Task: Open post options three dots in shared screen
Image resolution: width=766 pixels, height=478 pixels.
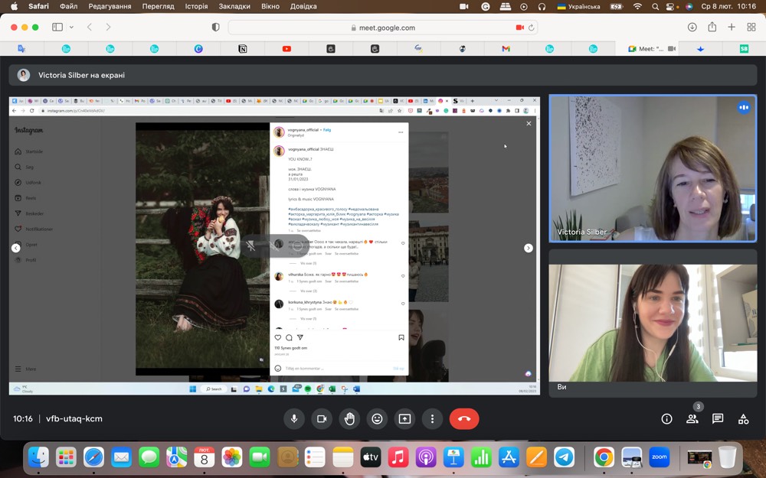Action: click(x=401, y=132)
